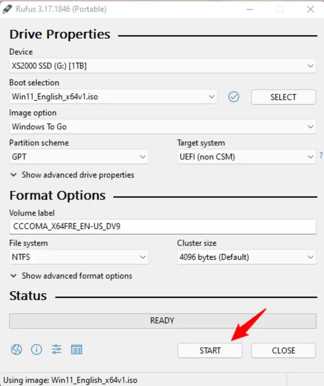The width and height of the screenshot is (324, 386).
Task: Open the File system NTFS dropdown
Action: (79, 257)
